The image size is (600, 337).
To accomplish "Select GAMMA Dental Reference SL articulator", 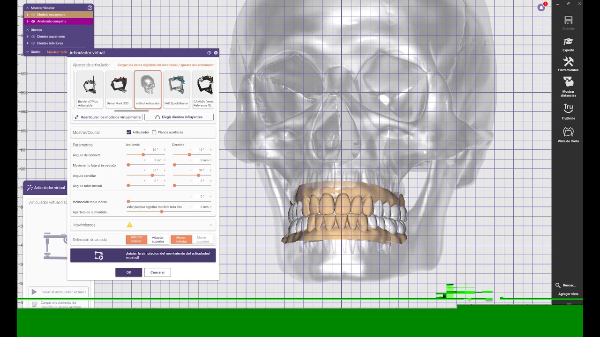I will [x=203, y=89].
